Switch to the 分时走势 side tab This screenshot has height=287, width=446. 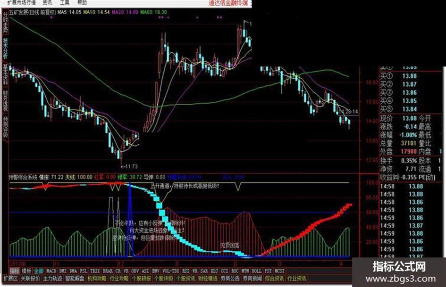click(5, 22)
